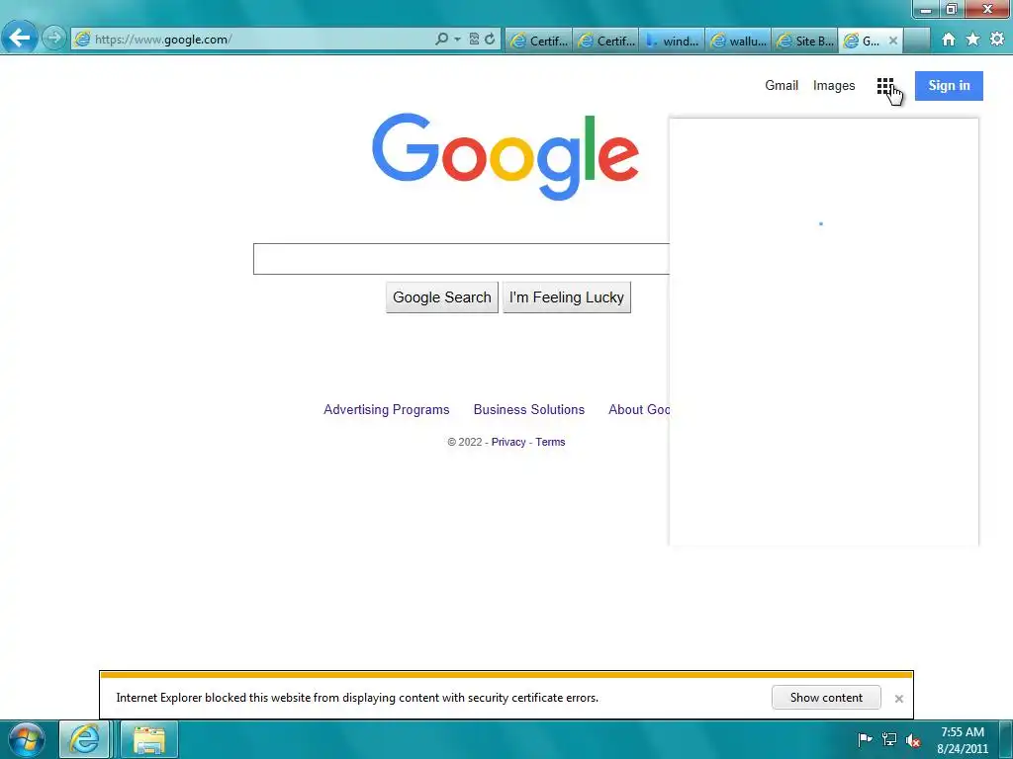This screenshot has height=759, width=1013.
Task: Minimize the Internet Explorer window
Action: [925, 9]
